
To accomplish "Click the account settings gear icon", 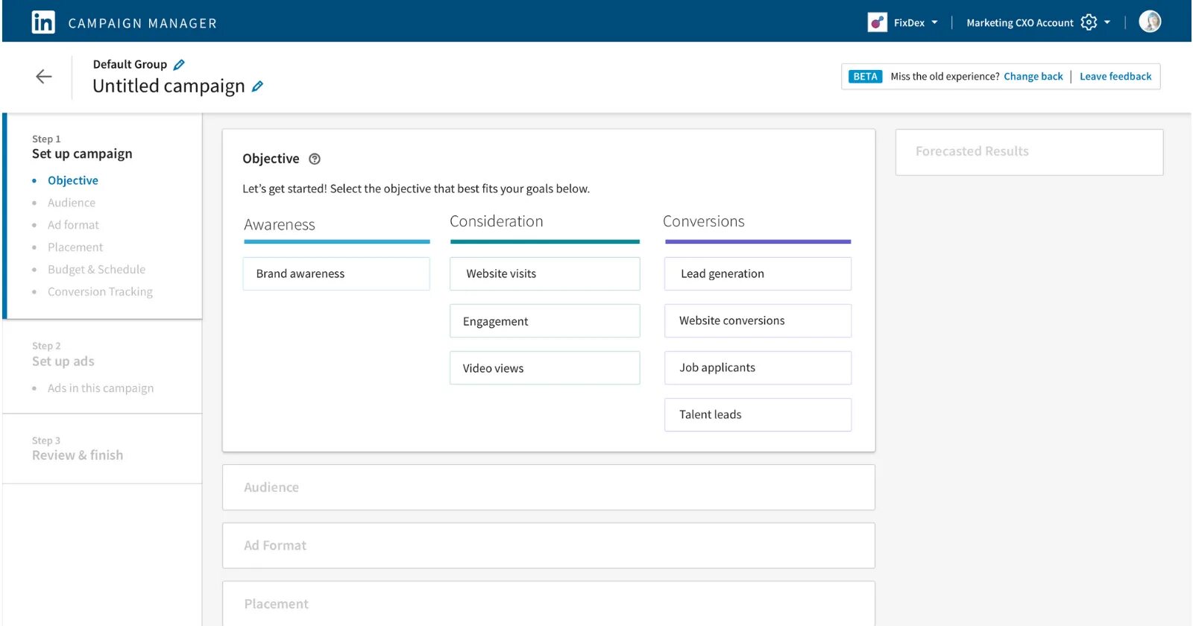I will coord(1089,22).
